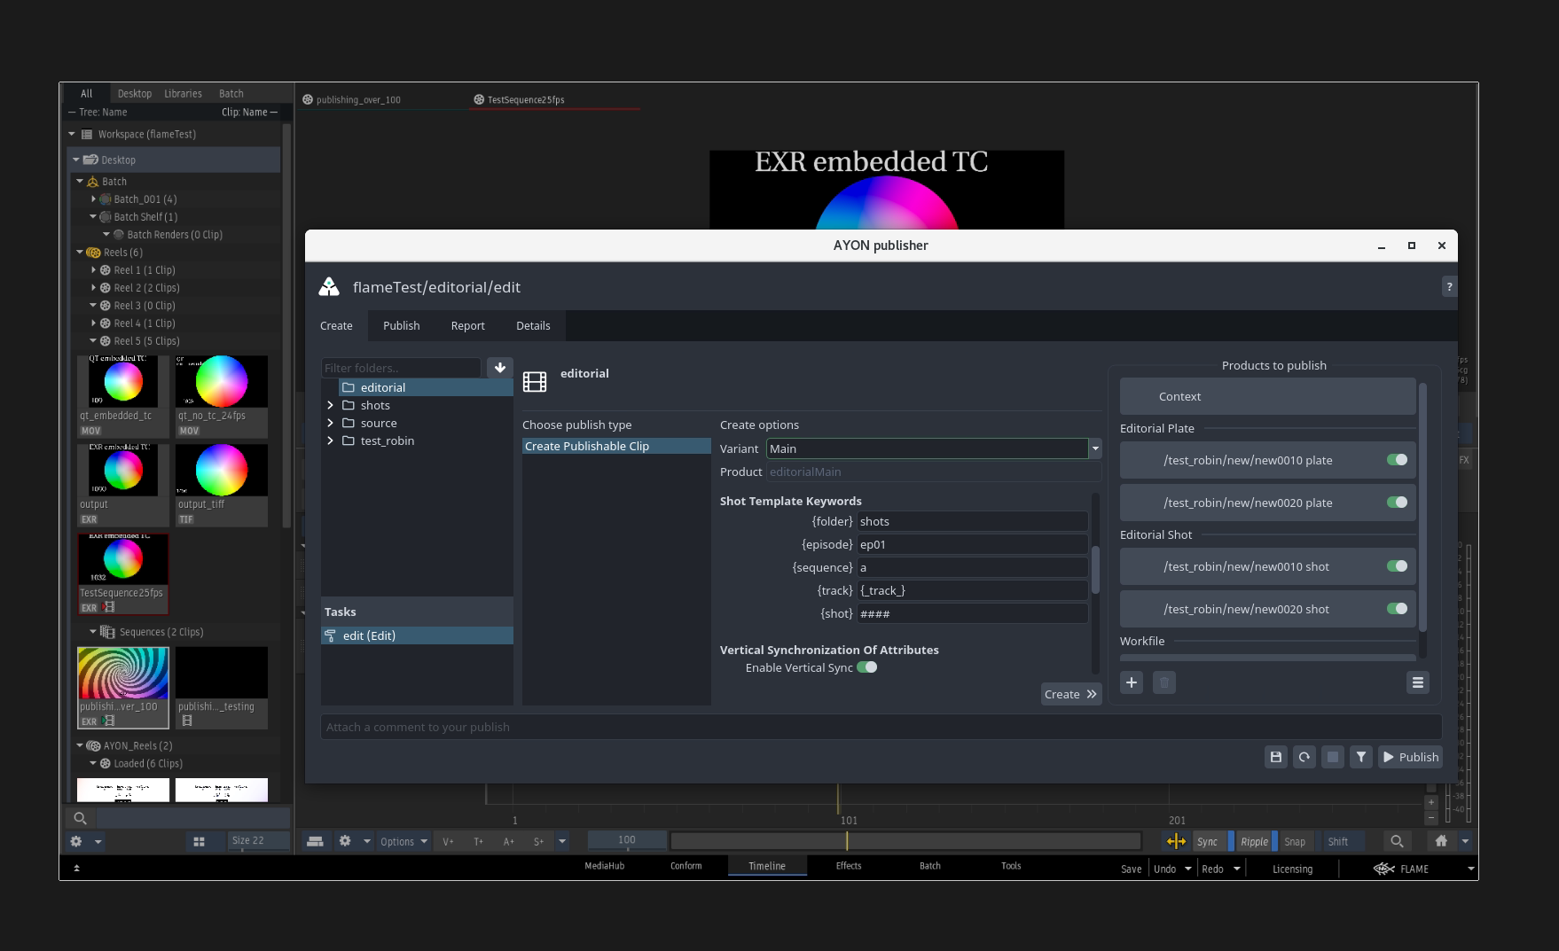The height and width of the screenshot is (951, 1559).
Task: Click the down arrow icon beside the folder filter
Action: click(x=500, y=368)
